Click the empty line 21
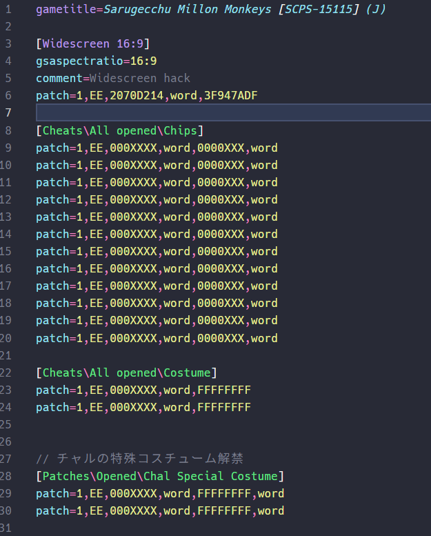 pyautogui.click(x=233, y=356)
